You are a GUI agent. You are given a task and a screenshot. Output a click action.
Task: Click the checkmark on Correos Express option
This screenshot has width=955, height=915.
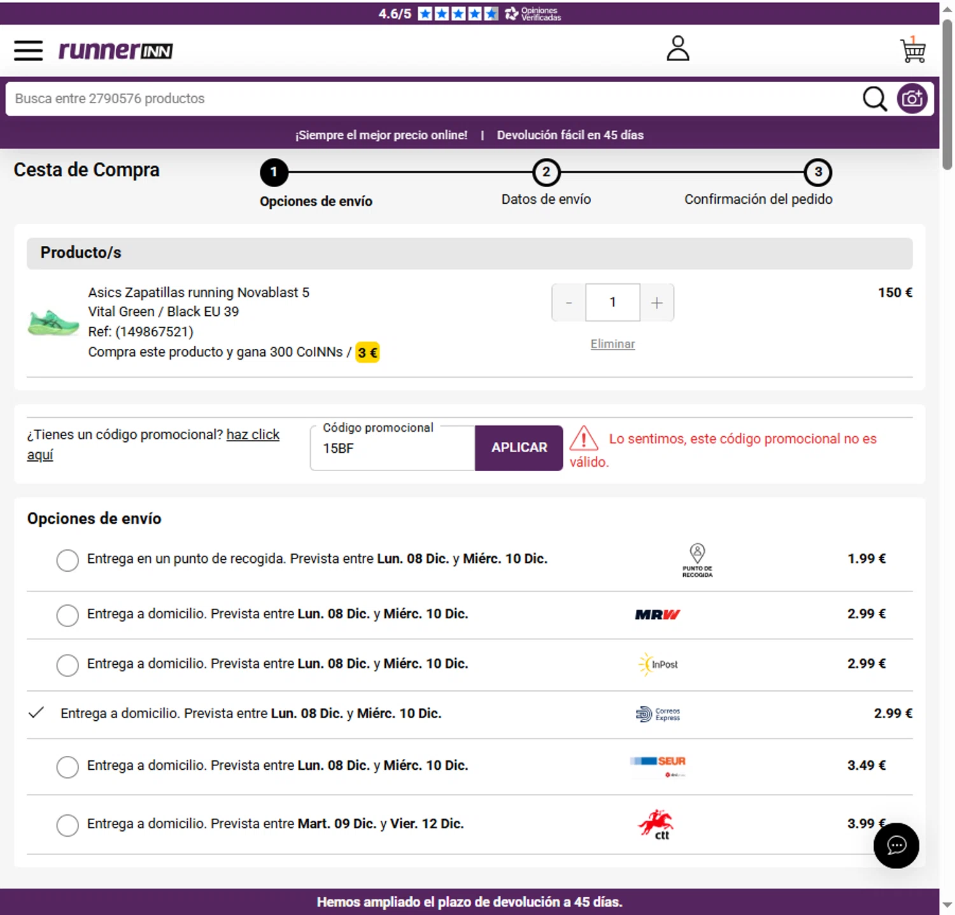pos(36,713)
